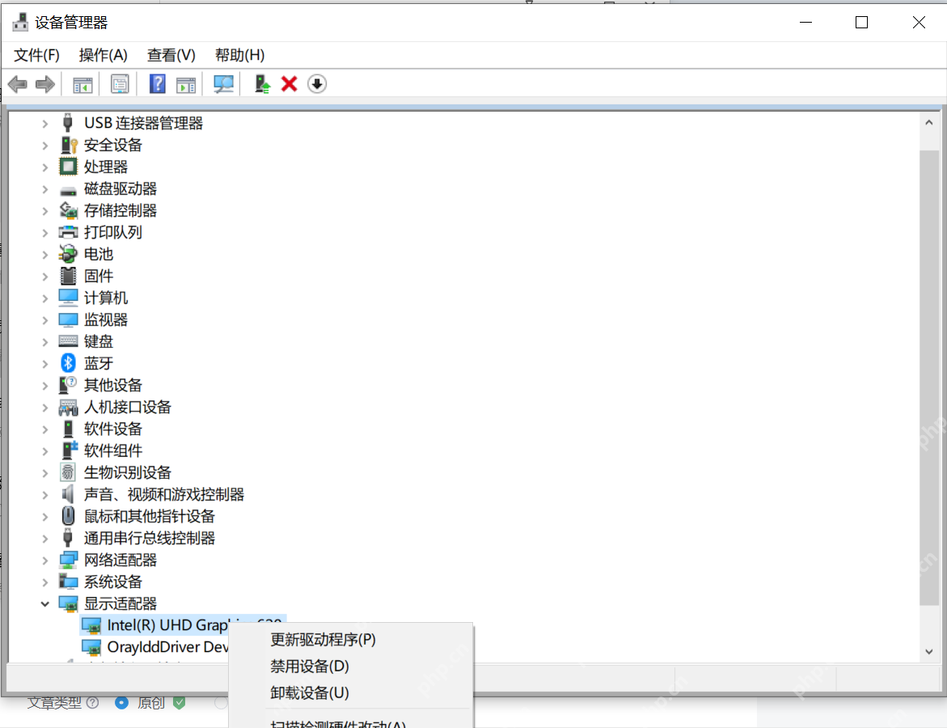Open the Properties toolbar icon
This screenshot has height=728, width=947.
pyautogui.click(x=120, y=84)
